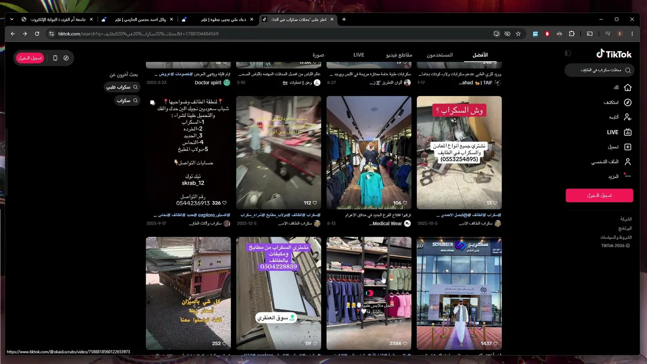Click the magnifier icon in TikTok search box
The width and height of the screenshot is (647, 364).
(x=628, y=70)
